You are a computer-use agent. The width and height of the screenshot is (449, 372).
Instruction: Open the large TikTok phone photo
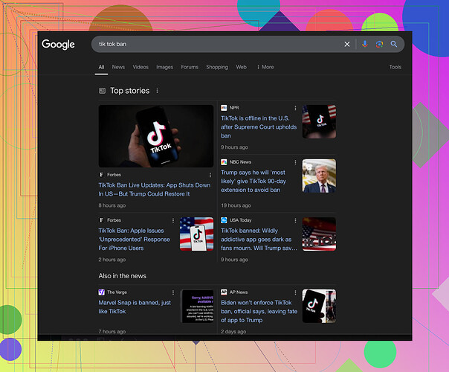156,136
